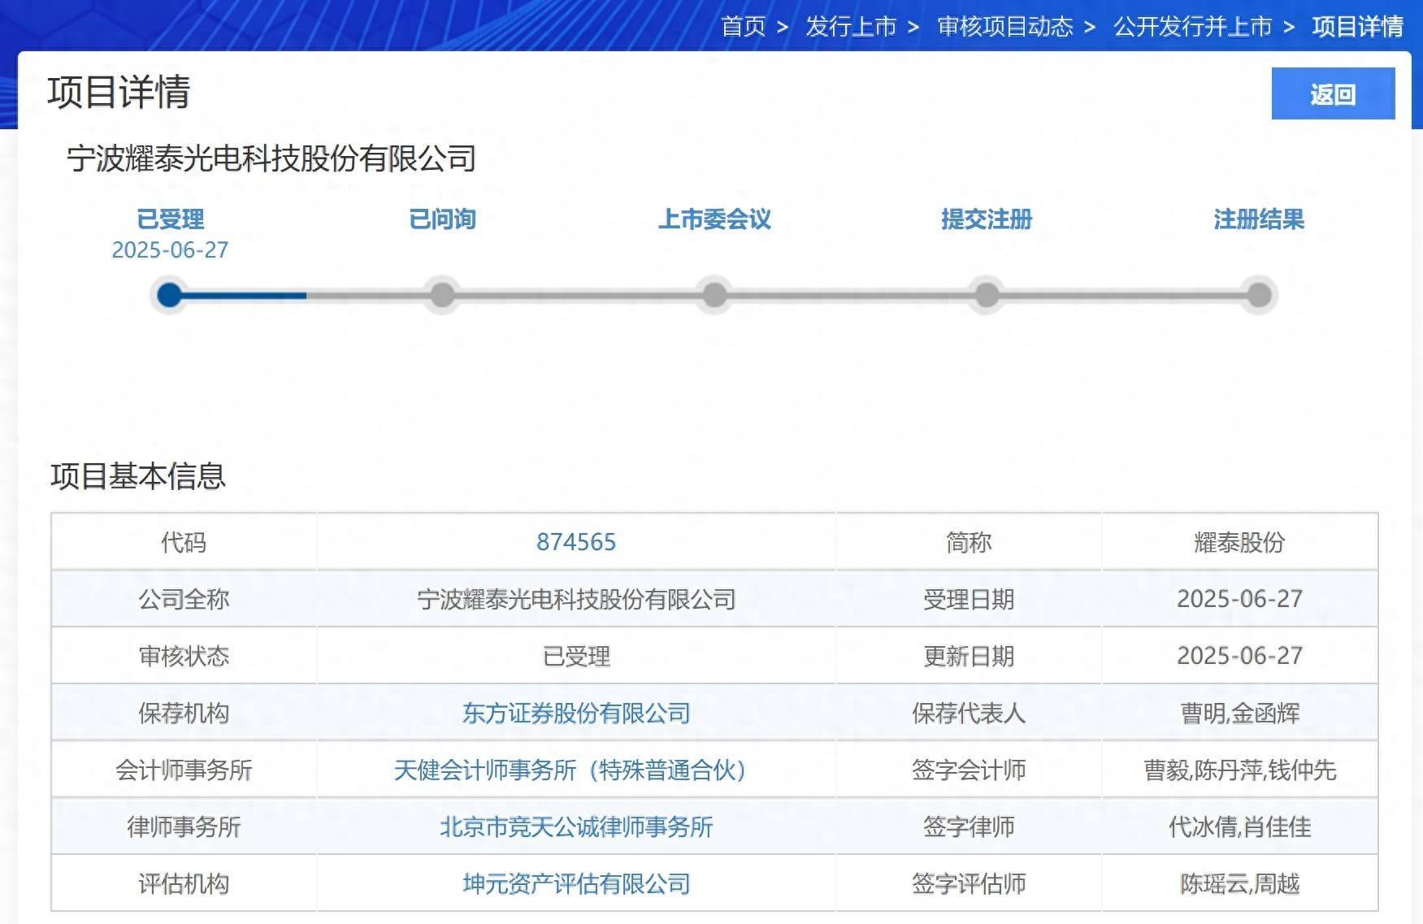Image resolution: width=1423 pixels, height=924 pixels.
Task: Click the 签字会计师 label cell
Action: click(x=969, y=770)
